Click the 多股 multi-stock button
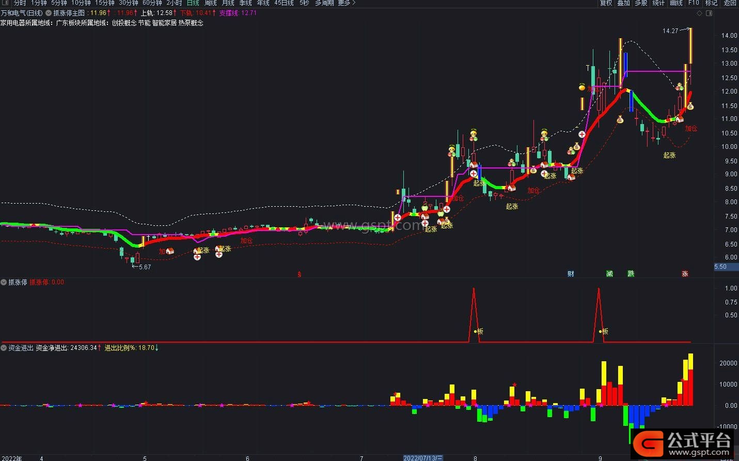 pos(641,3)
